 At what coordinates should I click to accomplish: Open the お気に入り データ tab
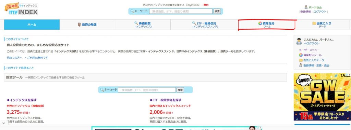(x=322, y=25)
